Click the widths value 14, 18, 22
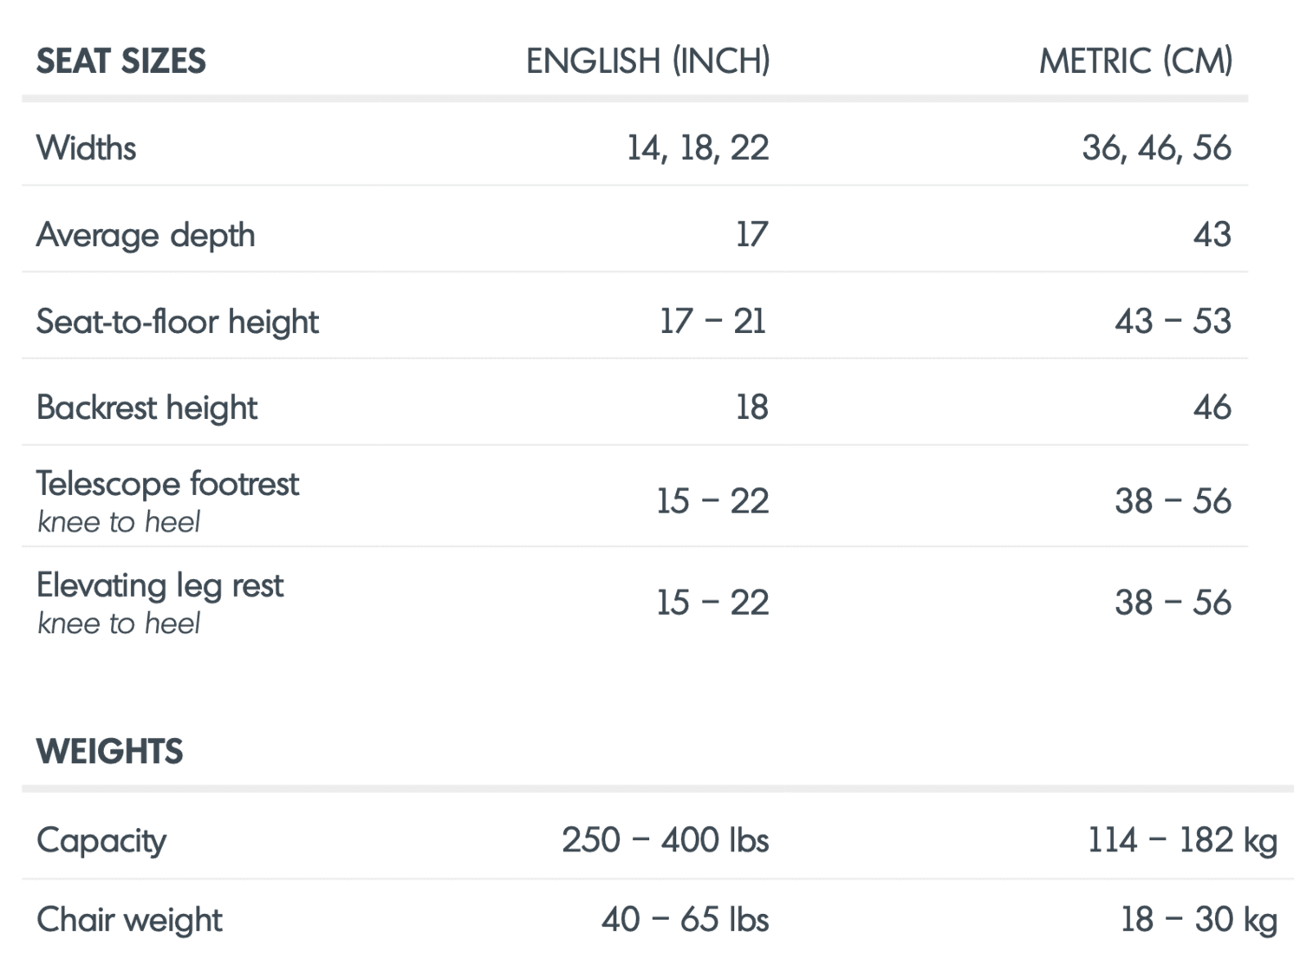1300x972 pixels. 698,148
